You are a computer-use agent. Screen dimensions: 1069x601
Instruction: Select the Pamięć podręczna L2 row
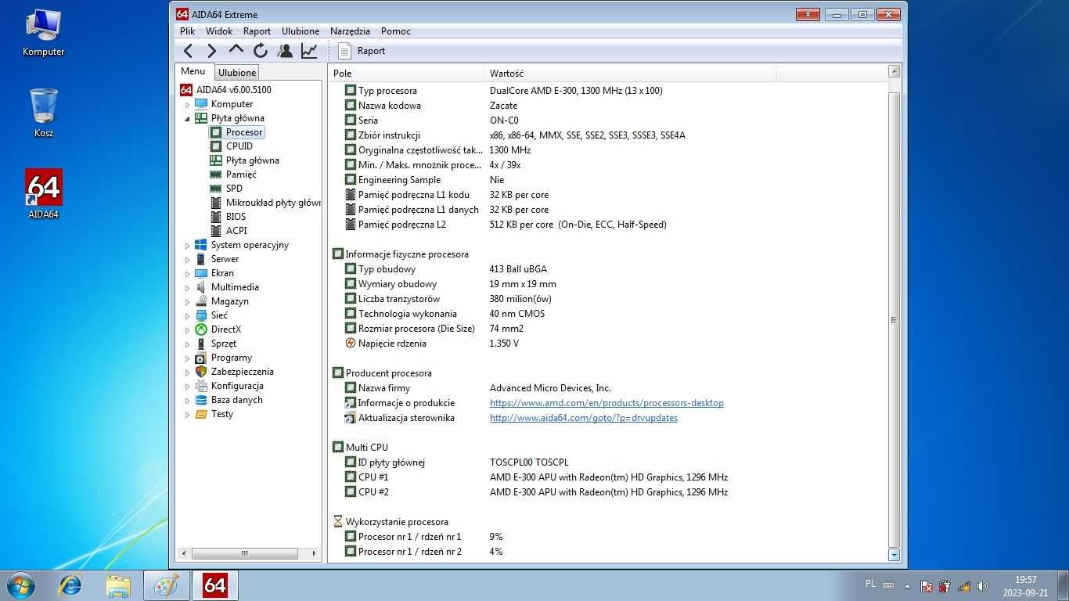tap(609, 225)
